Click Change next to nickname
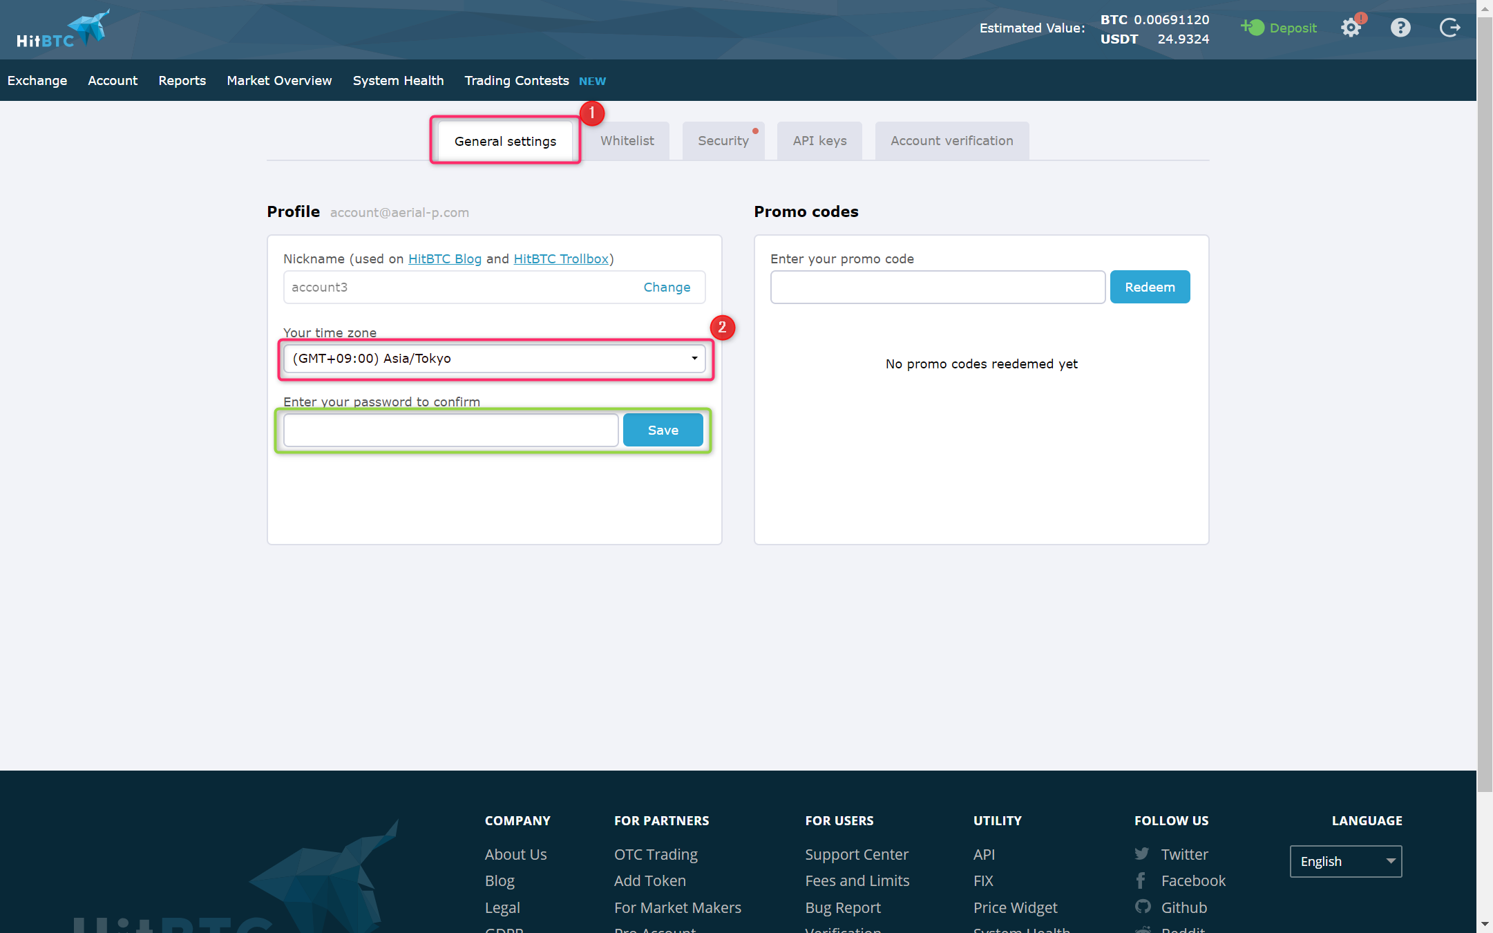 click(x=667, y=287)
